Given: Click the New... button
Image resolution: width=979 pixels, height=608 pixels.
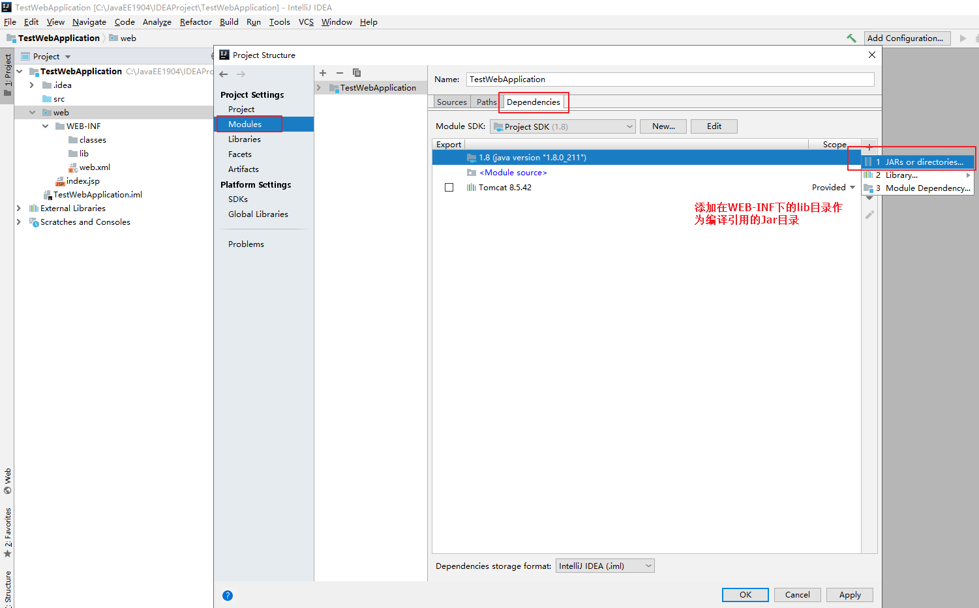Looking at the screenshot, I should click(x=663, y=126).
